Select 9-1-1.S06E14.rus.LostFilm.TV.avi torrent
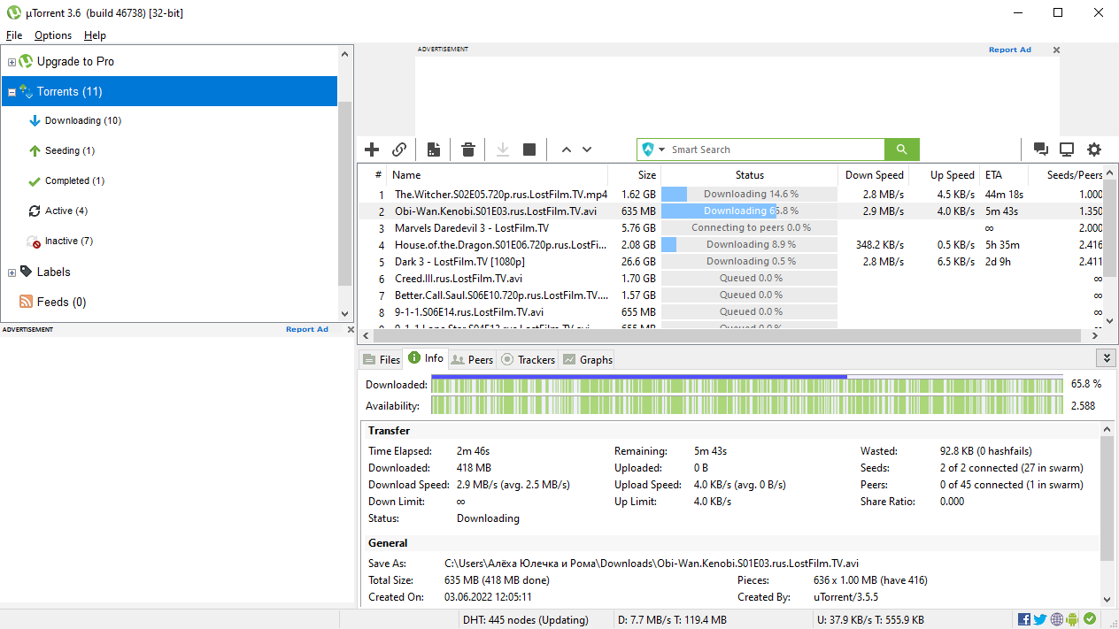 (730, 311)
